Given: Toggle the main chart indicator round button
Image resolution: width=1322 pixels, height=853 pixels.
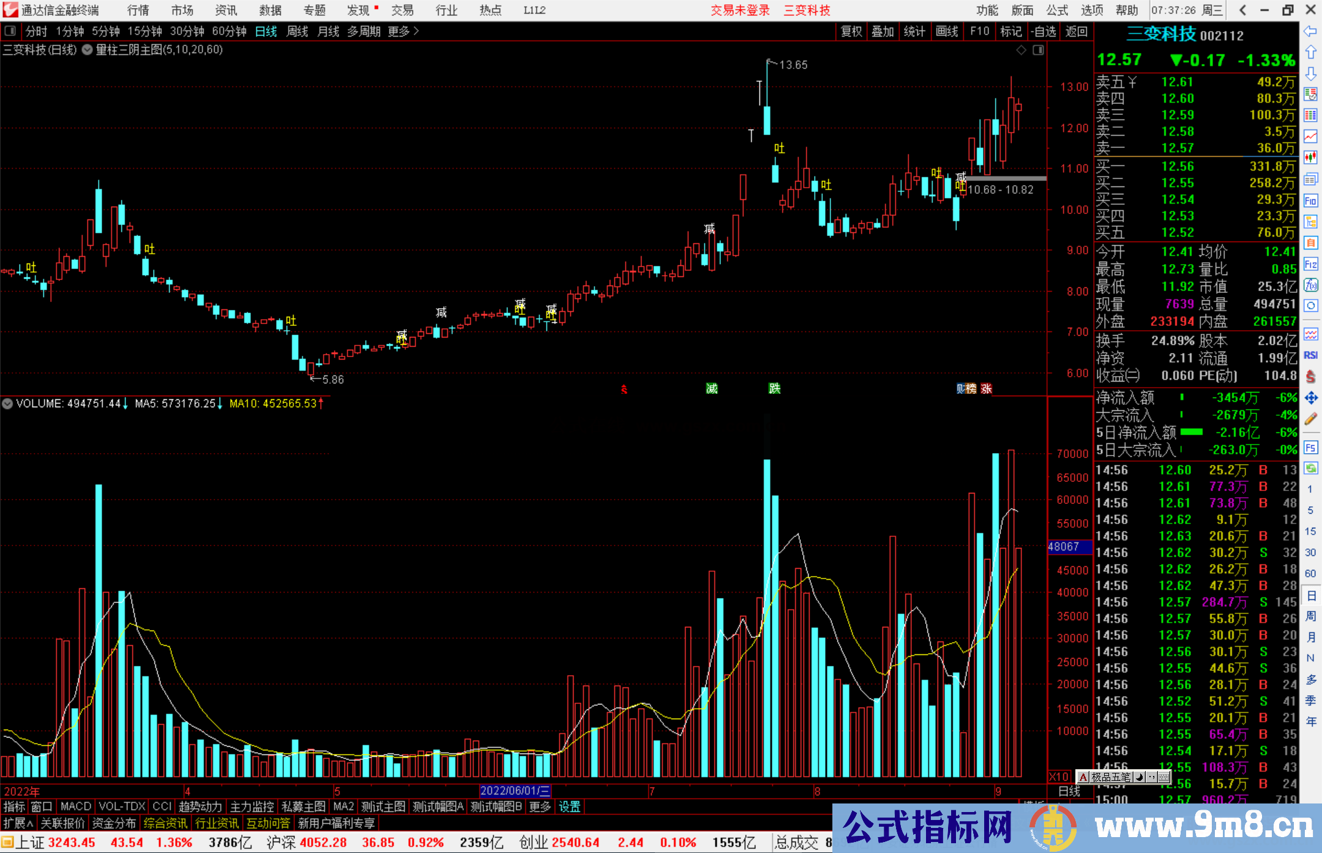Looking at the screenshot, I should (87, 50).
